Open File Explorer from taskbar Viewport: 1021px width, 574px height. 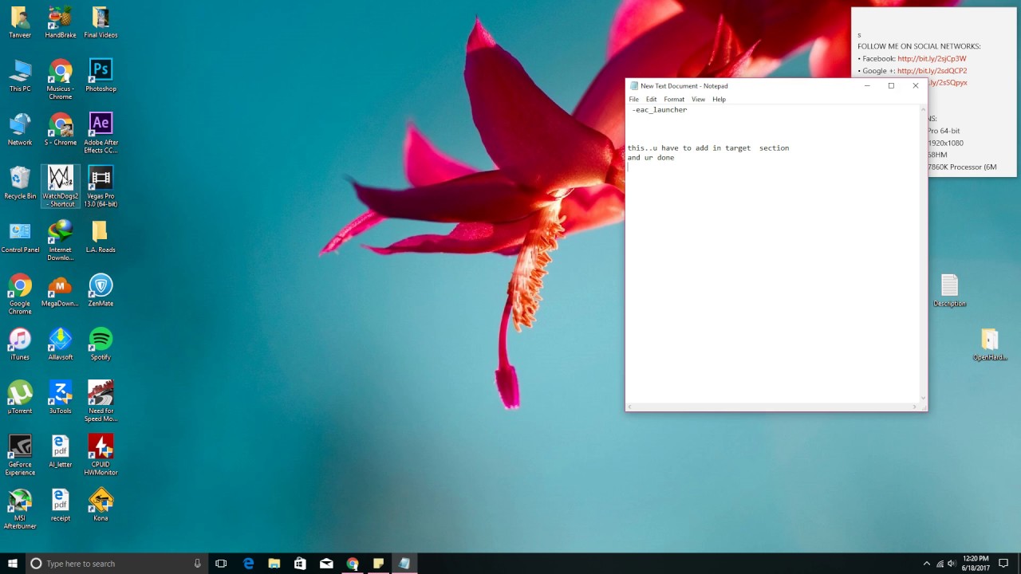(x=274, y=564)
